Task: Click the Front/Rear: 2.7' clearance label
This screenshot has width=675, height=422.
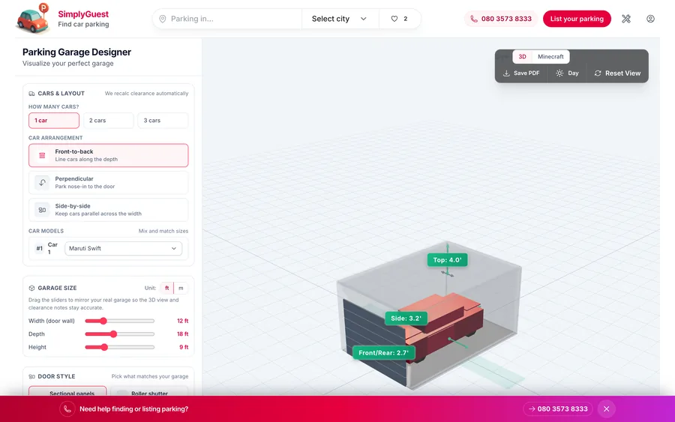Action: click(383, 353)
